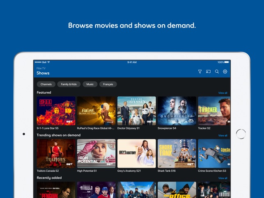This screenshot has height=198, width=264.
Task: Open The Rebuild thumbnail in Recently added
Action: point(96,190)
